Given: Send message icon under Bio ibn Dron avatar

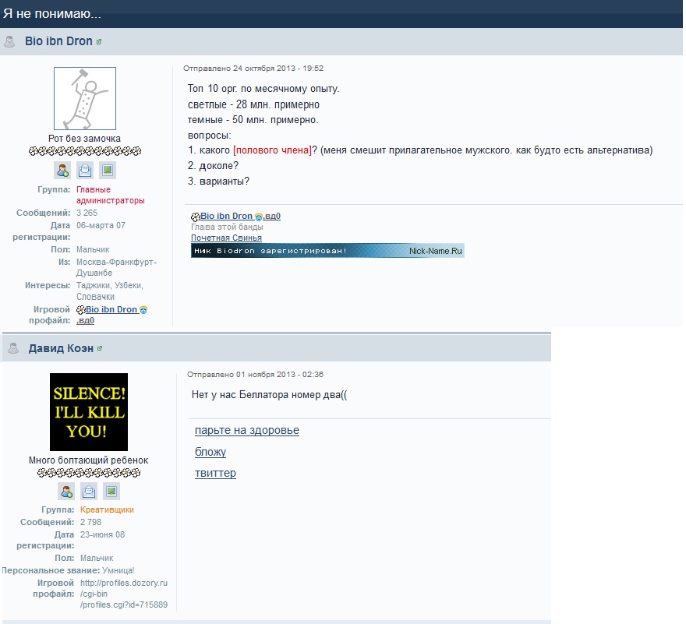Looking at the screenshot, I should [85, 170].
